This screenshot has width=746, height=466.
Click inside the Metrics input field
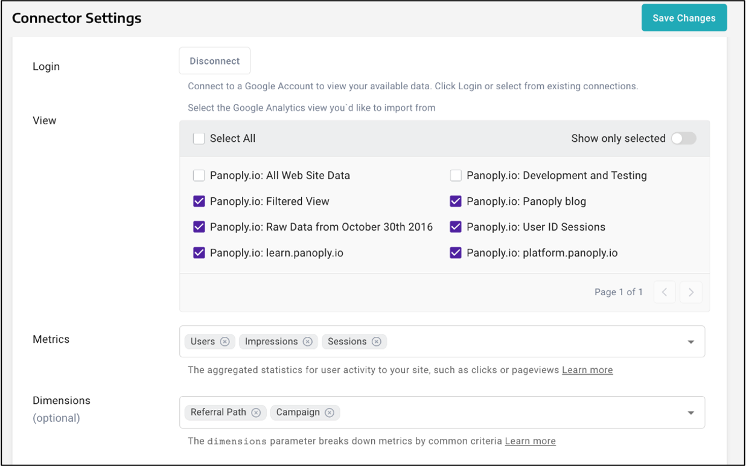coord(442,342)
